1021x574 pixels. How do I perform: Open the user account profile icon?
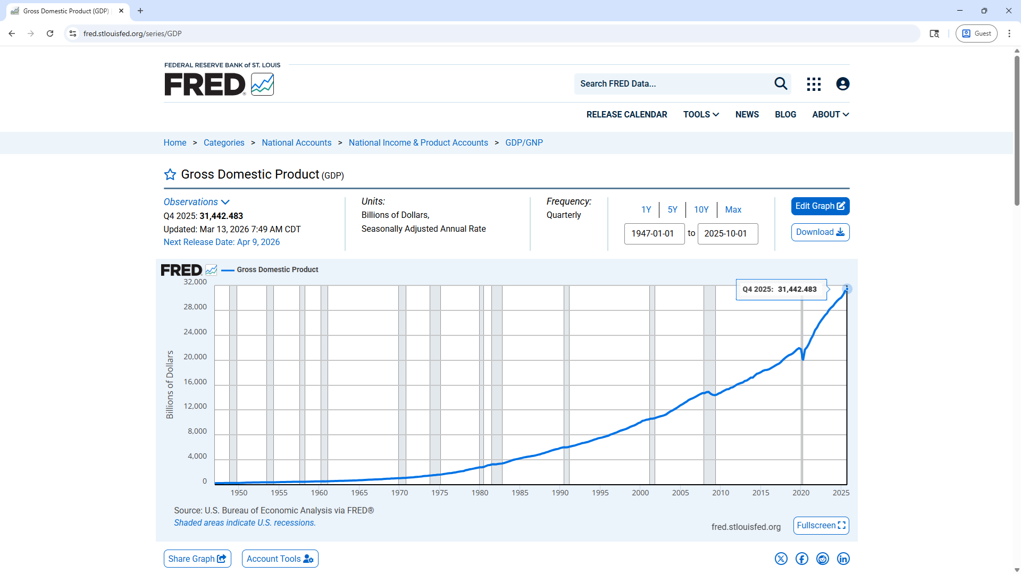pos(842,84)
